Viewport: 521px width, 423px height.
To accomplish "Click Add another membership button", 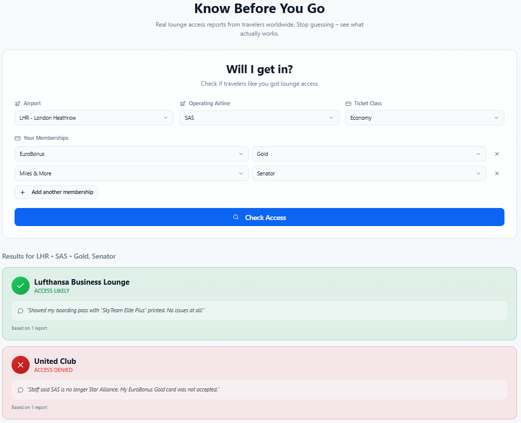I will 56,192.
